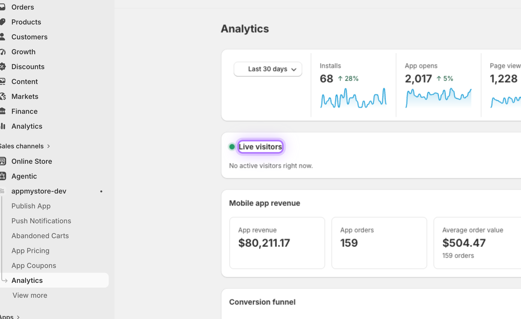Click the '159 orders' caption
Image resolution: width=521 pixels, height=319 pixels.
(x=458, y=256)
